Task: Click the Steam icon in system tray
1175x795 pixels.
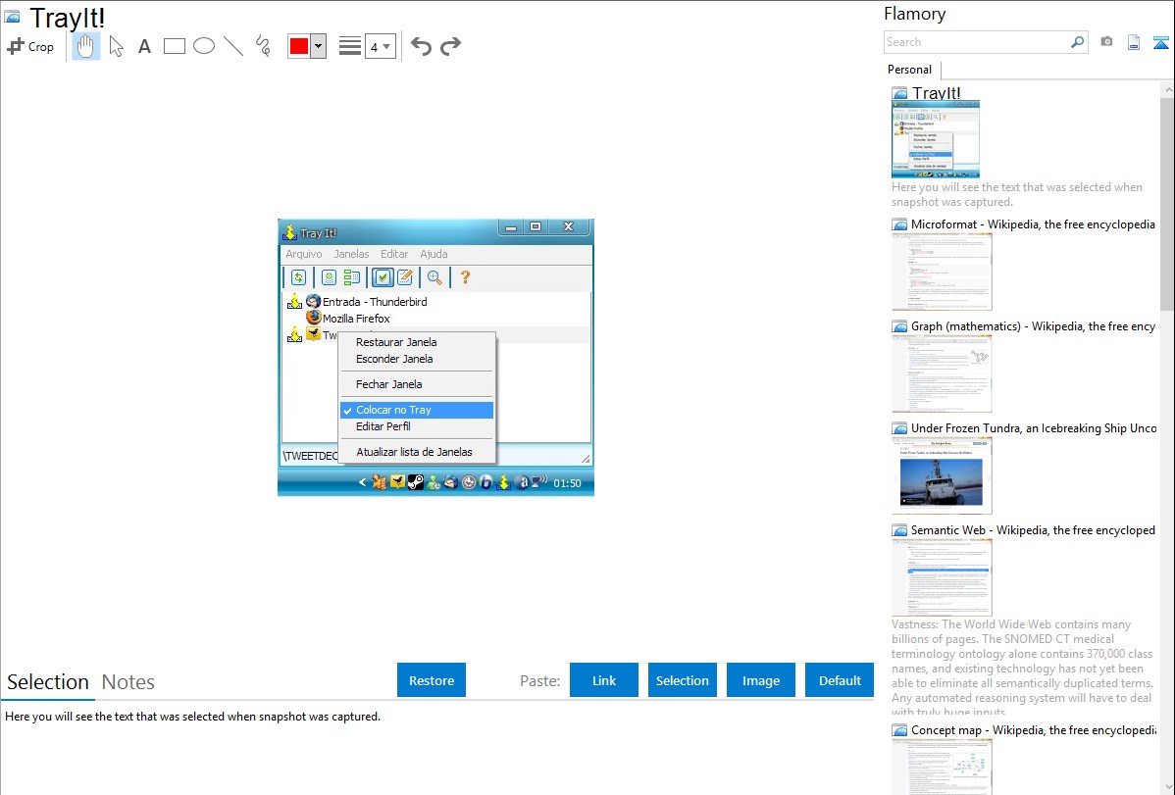Action: pos(416,482)
